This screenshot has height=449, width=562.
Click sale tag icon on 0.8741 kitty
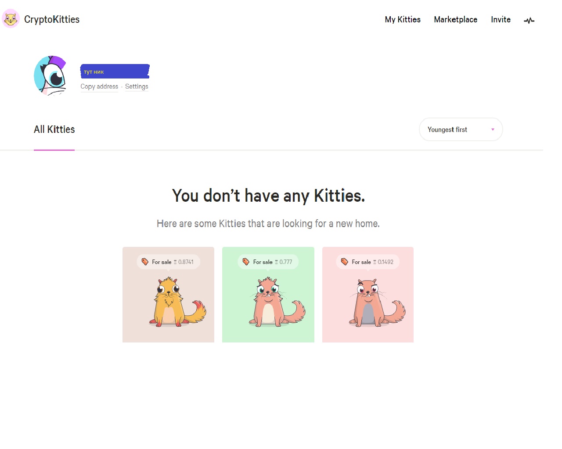click(x=145, y=262)
